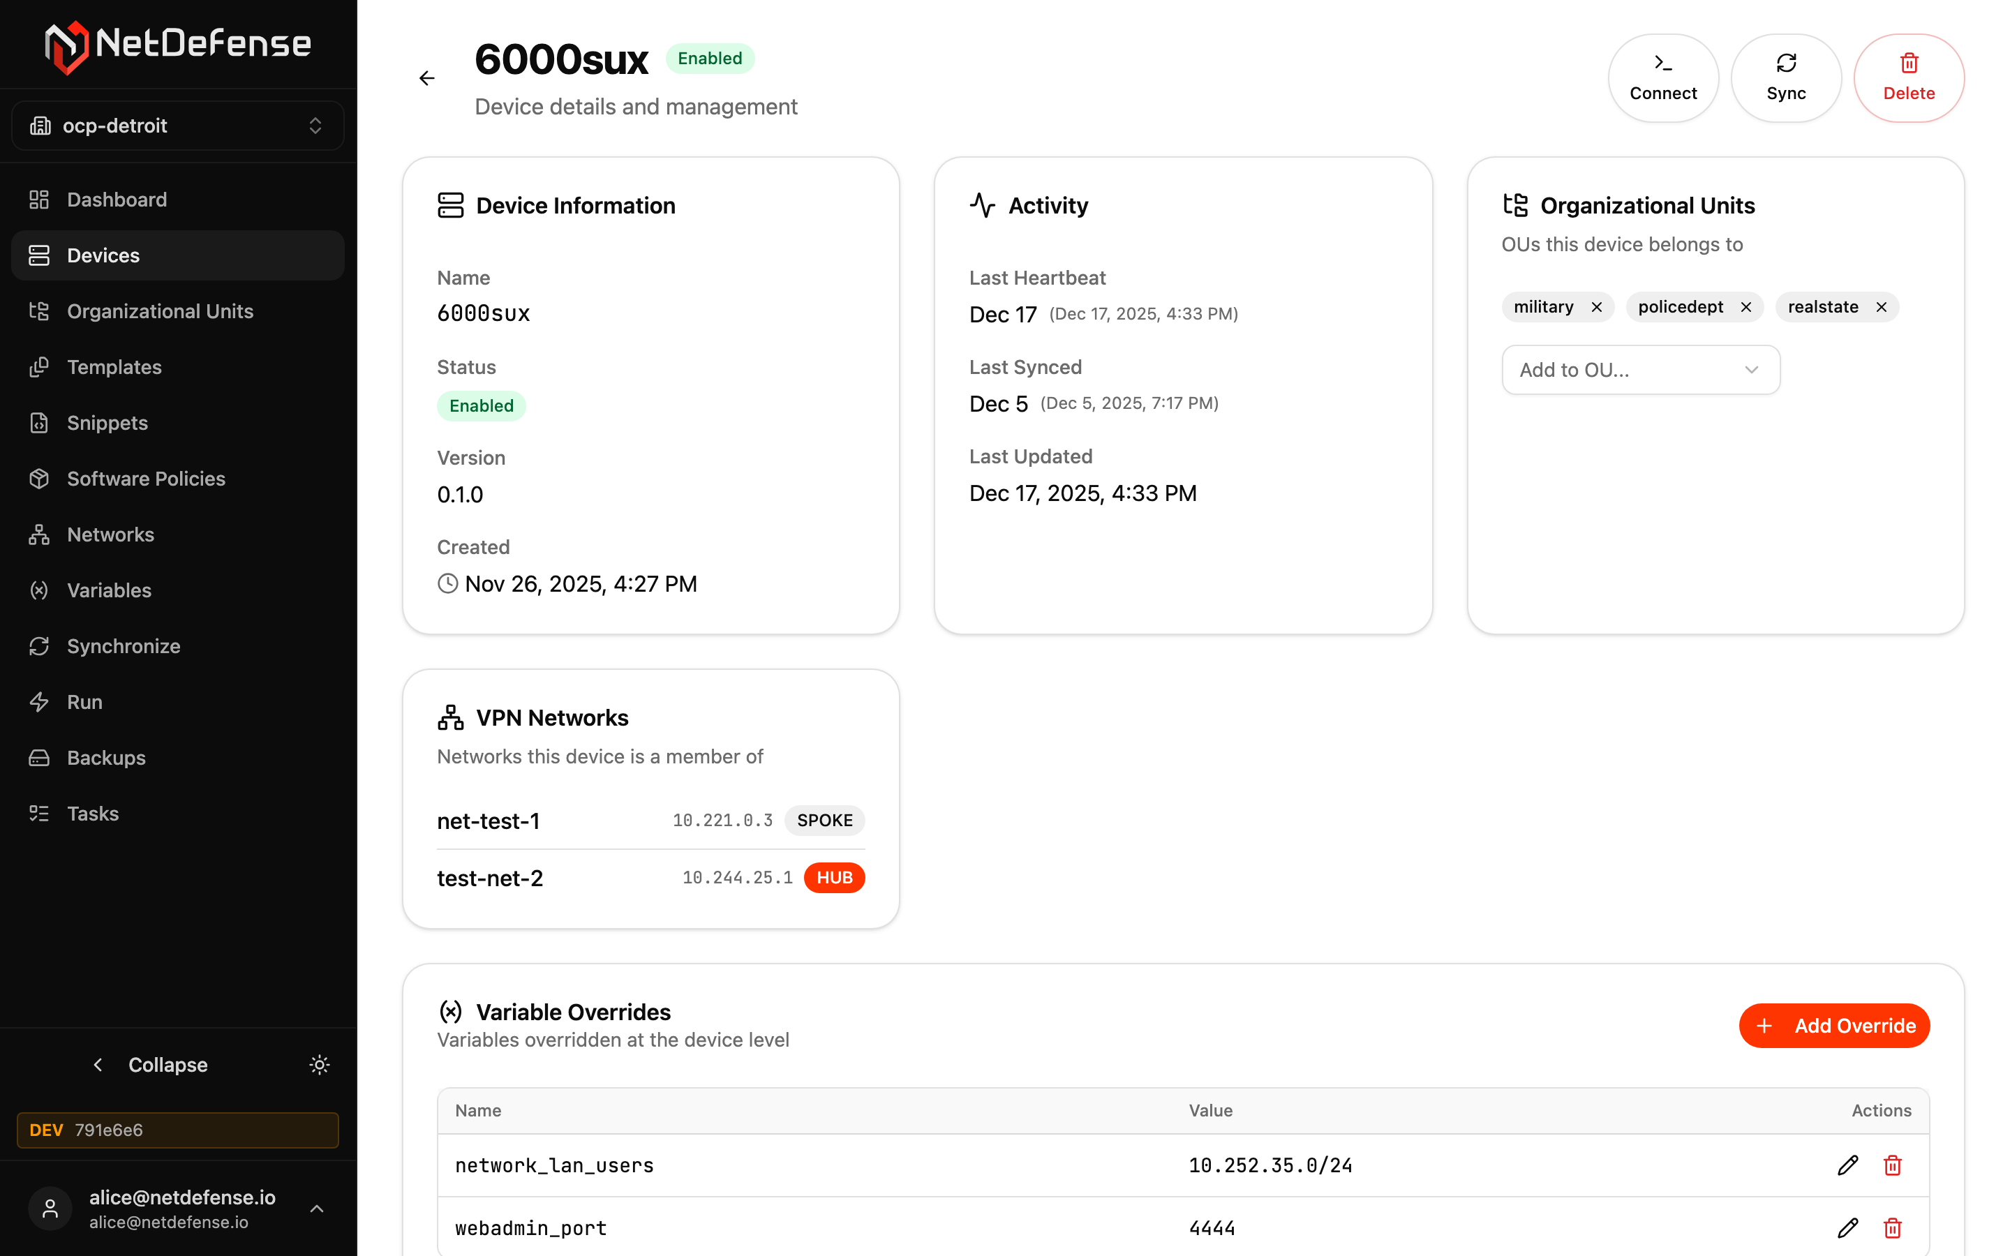Delete the network_lan_users override
This screenshot has width=2010, height=1256.
pos(1892,1165)
